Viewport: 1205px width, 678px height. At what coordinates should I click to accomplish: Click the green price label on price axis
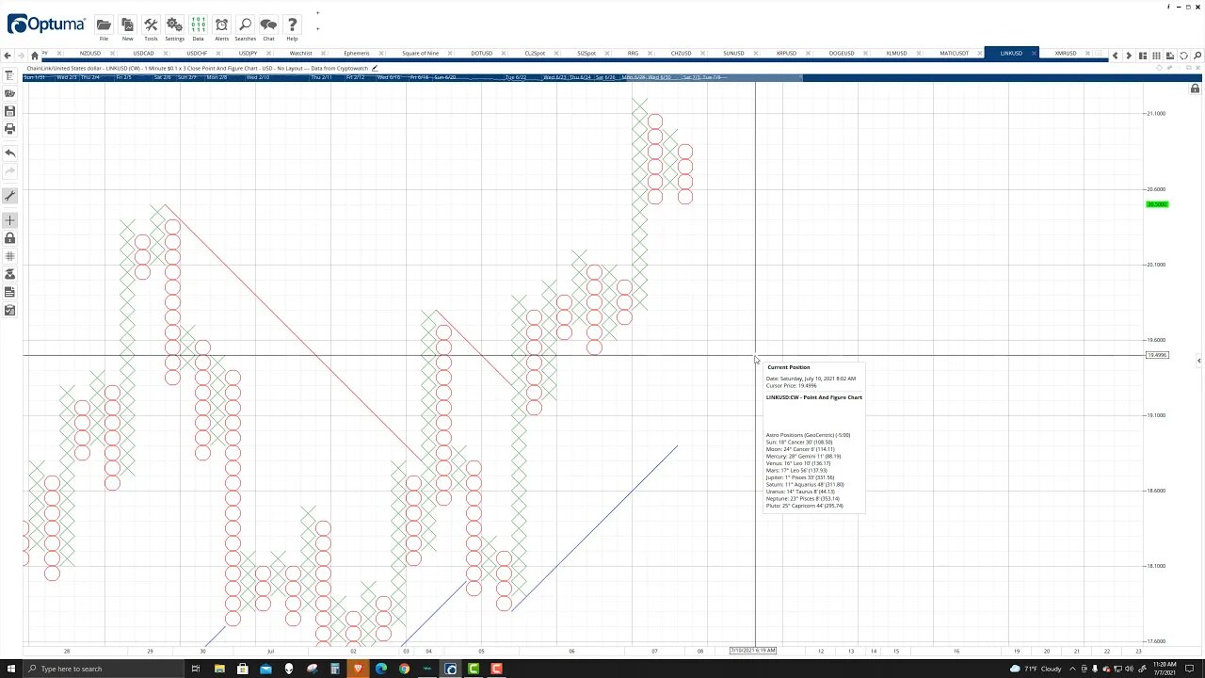[x=1157, y=204]
